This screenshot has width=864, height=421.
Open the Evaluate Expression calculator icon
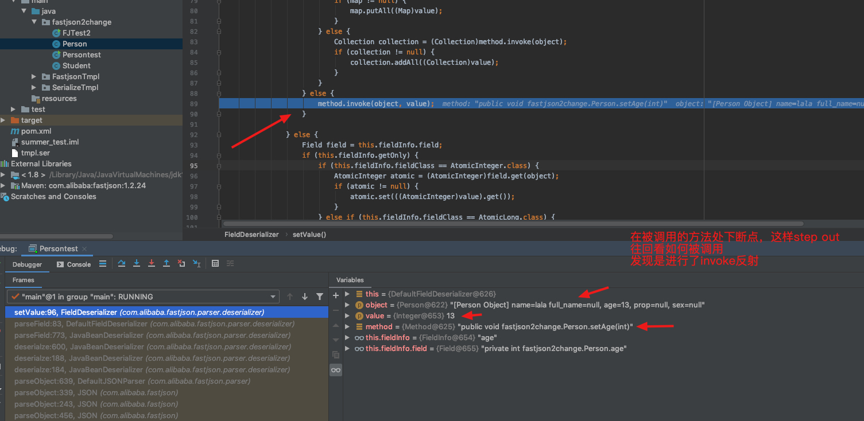click(215, 264)
